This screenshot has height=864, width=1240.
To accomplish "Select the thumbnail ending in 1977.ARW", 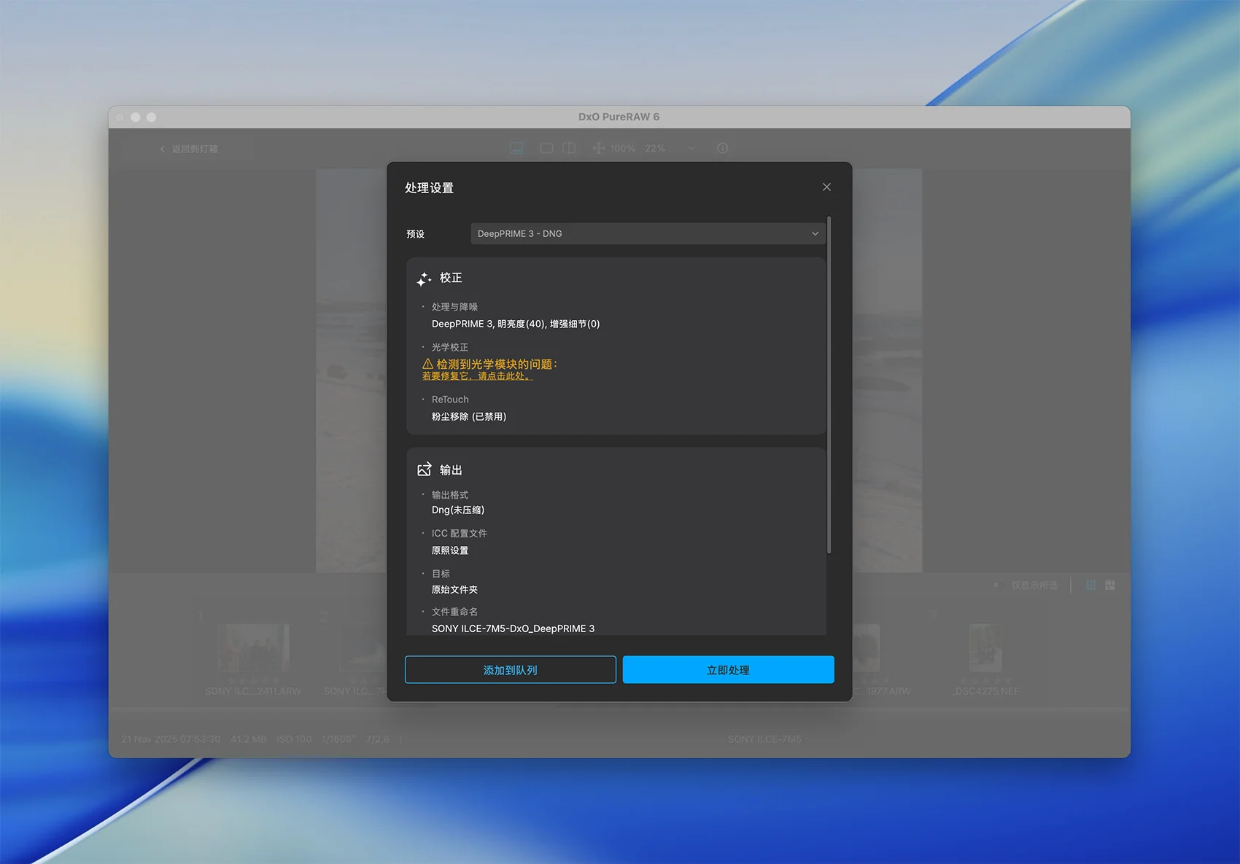I will pos(867,649).
